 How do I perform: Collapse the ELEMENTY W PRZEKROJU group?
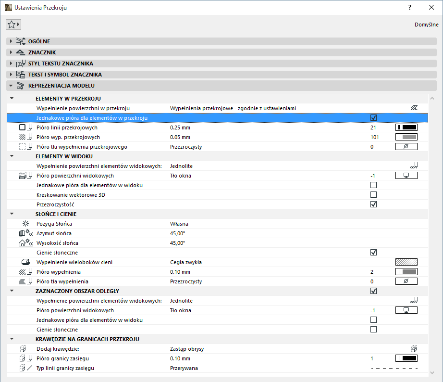tap(12, 99)
